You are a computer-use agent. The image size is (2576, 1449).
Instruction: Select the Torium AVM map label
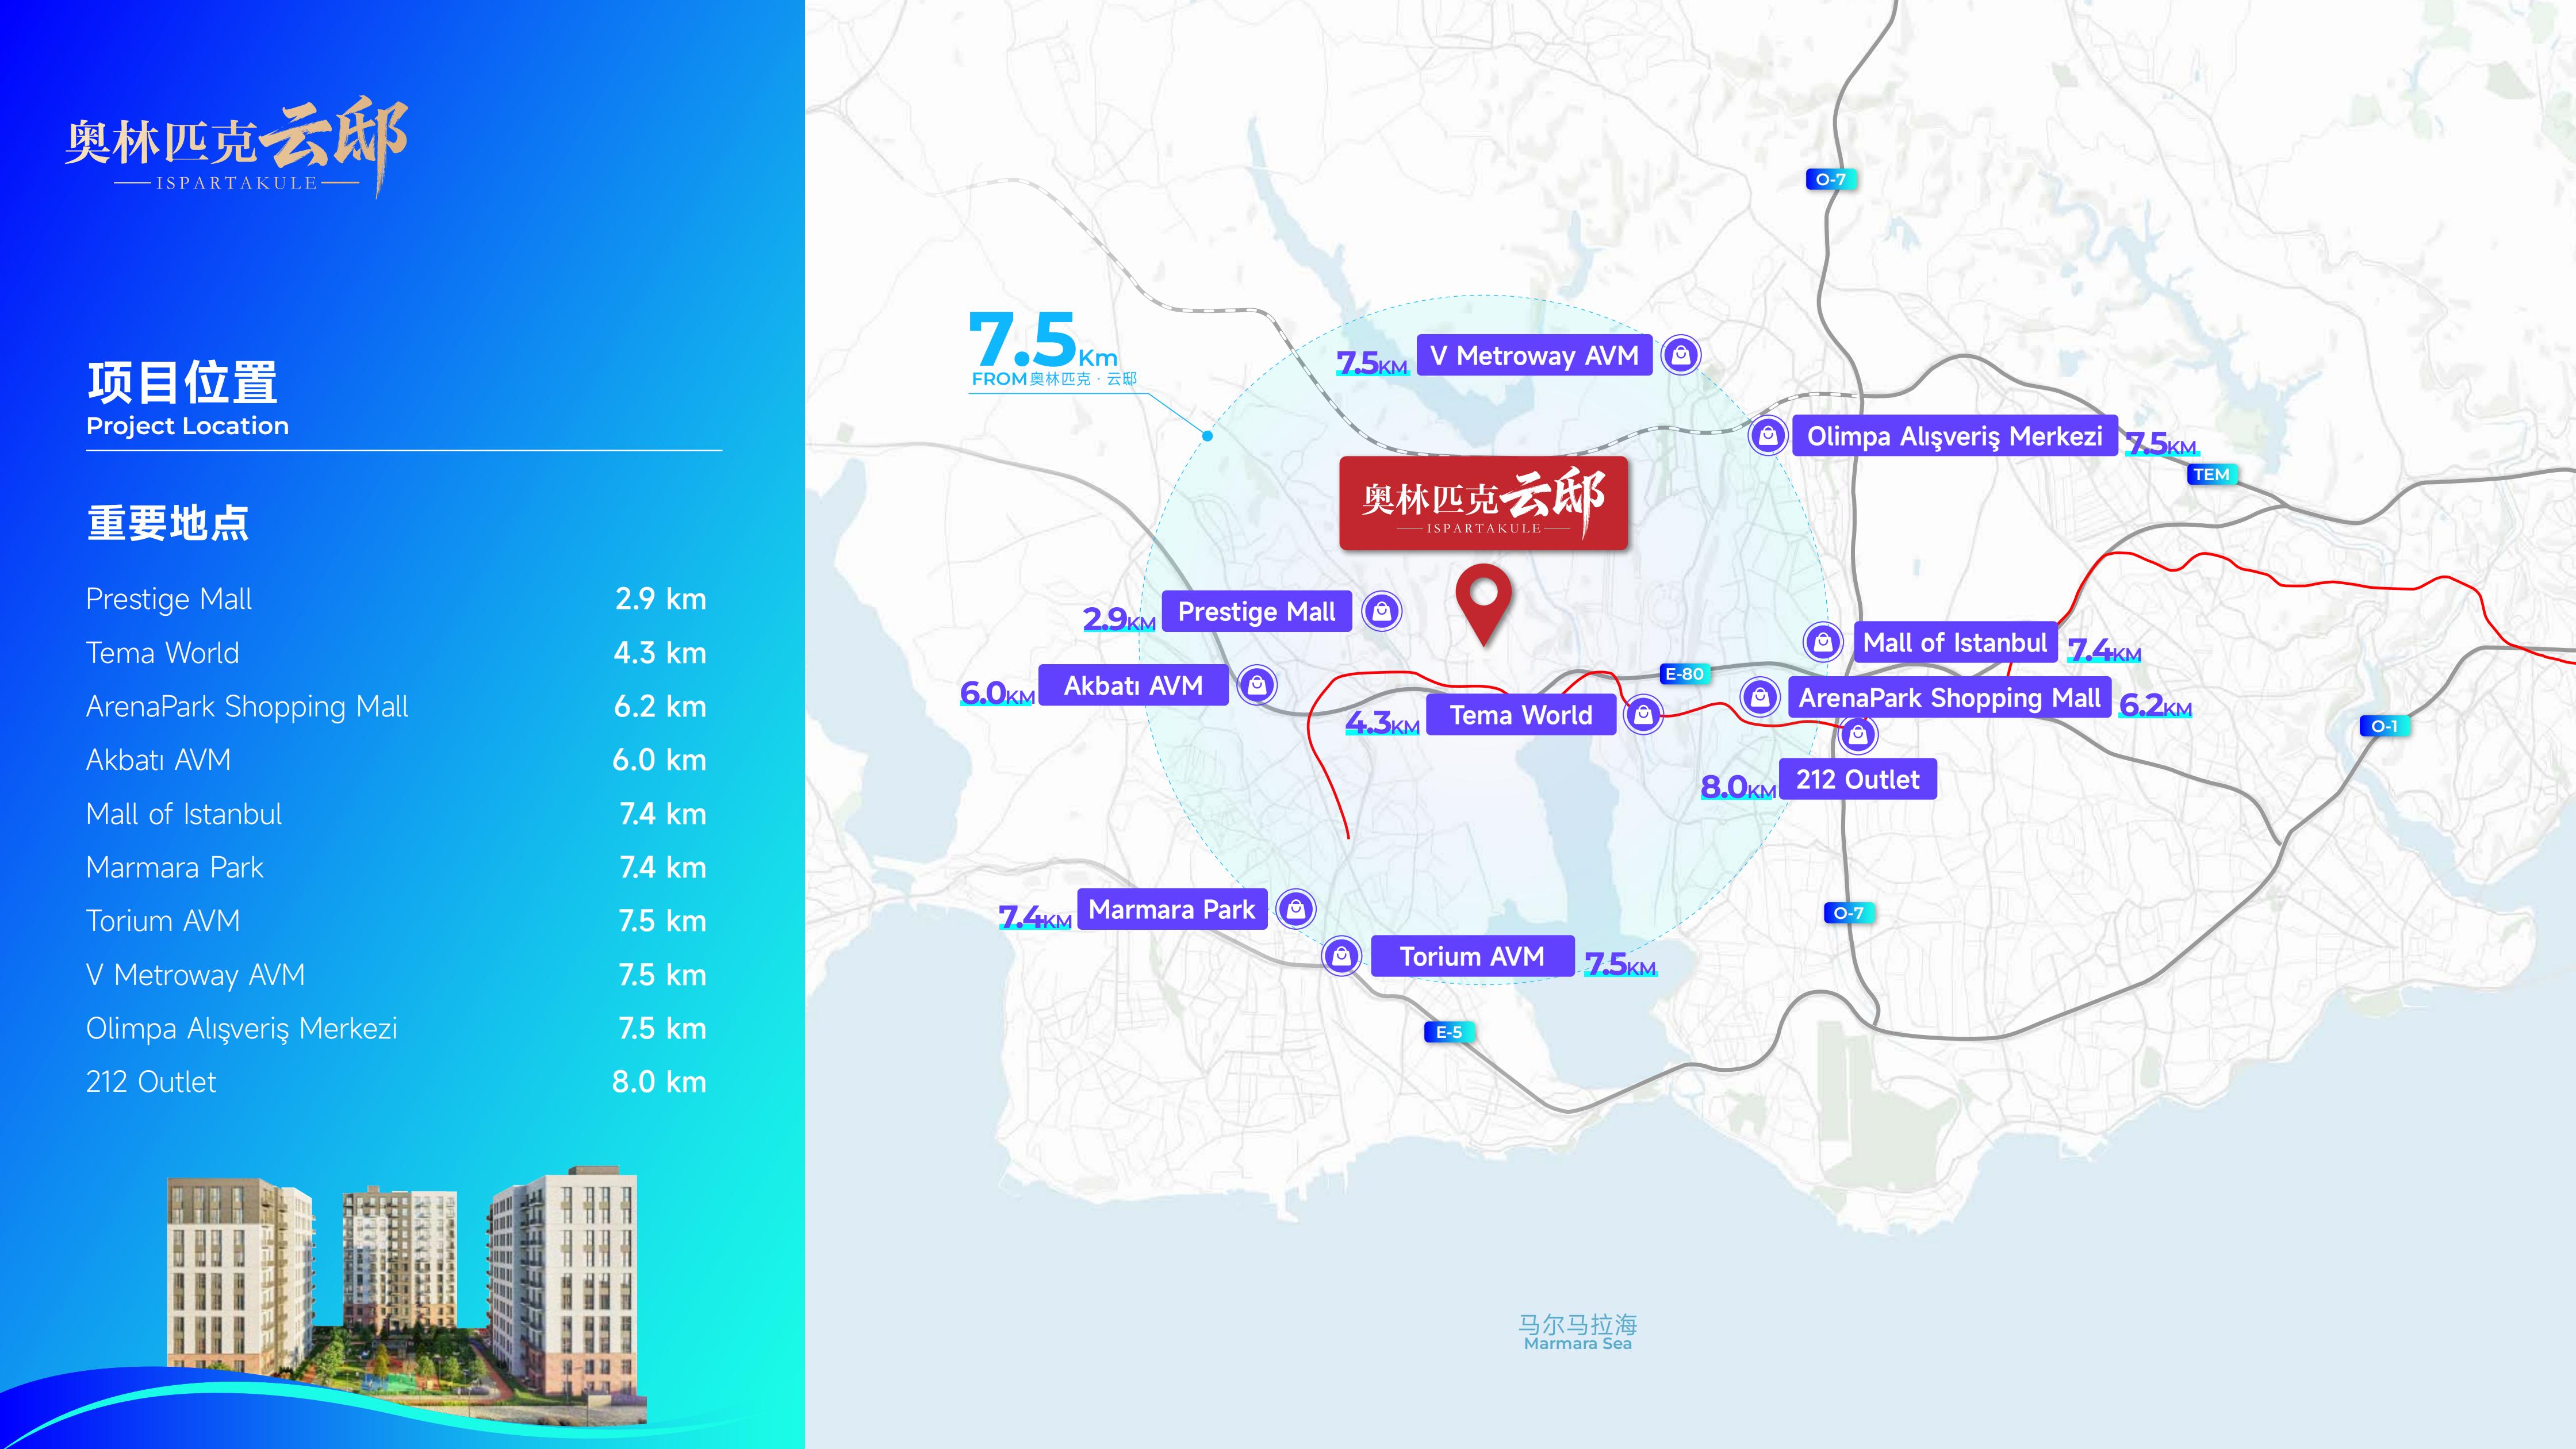coord(1472,956)
